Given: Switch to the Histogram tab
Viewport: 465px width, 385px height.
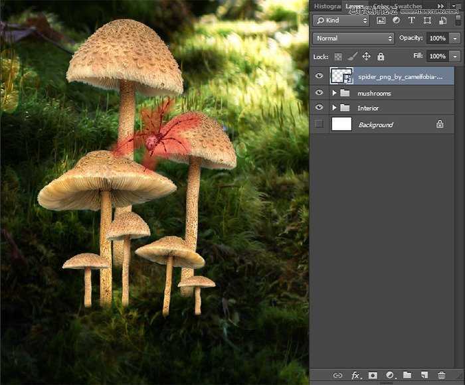Looking at the screenshot, I should coord(327,6).
